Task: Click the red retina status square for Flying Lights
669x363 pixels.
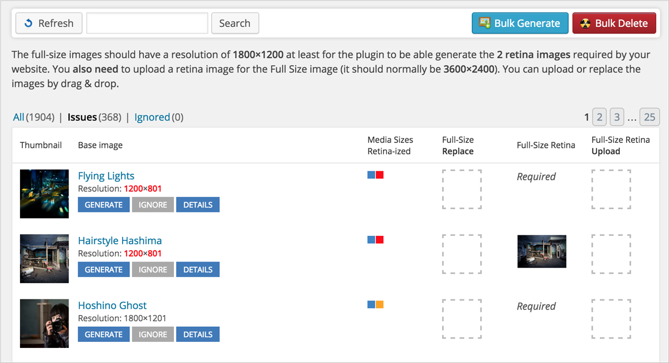Action: pos(379,175)
